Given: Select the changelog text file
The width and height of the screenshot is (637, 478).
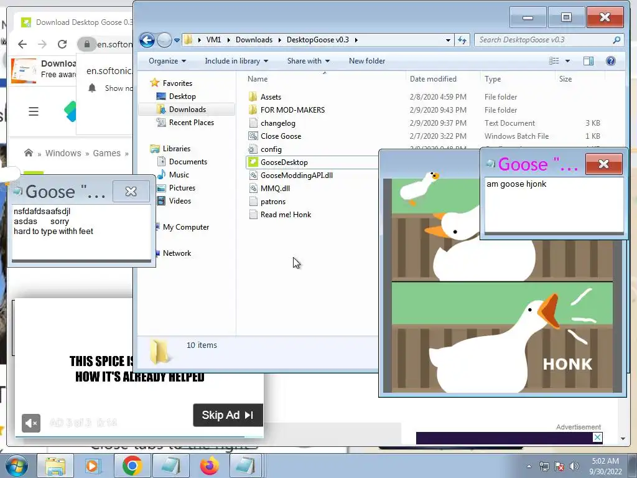Looking at the screenshot, I should click(x=278, y=123).
